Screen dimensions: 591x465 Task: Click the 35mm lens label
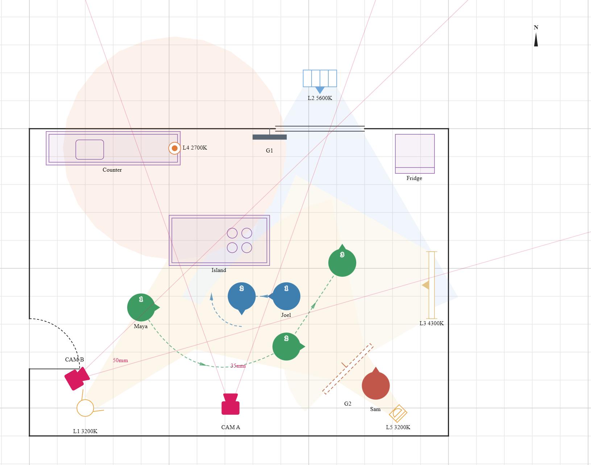(x=238, y=366)
